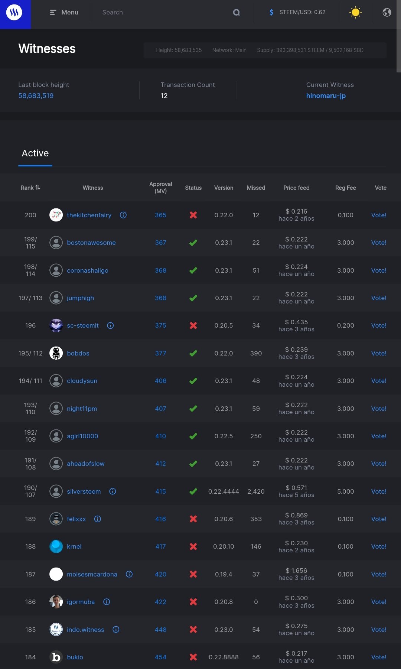The image size is (401, 669).
Task: Click igormuba profile photo
Action: tap(56, 602)
